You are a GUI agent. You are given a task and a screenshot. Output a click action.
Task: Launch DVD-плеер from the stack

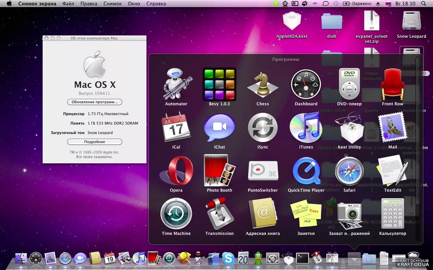(x=349, y=84)
